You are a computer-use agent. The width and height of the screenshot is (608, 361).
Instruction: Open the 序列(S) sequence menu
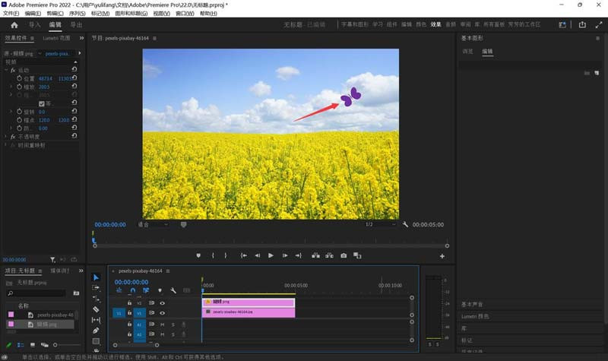pos(77,13)
